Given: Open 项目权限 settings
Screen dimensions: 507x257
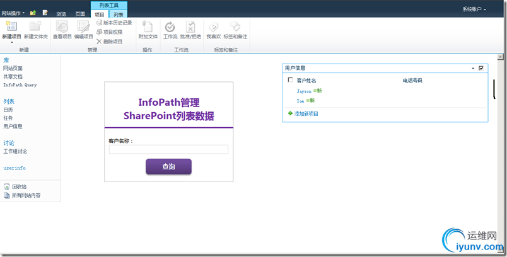Looking at the screenshot, I should coord(109,32).
